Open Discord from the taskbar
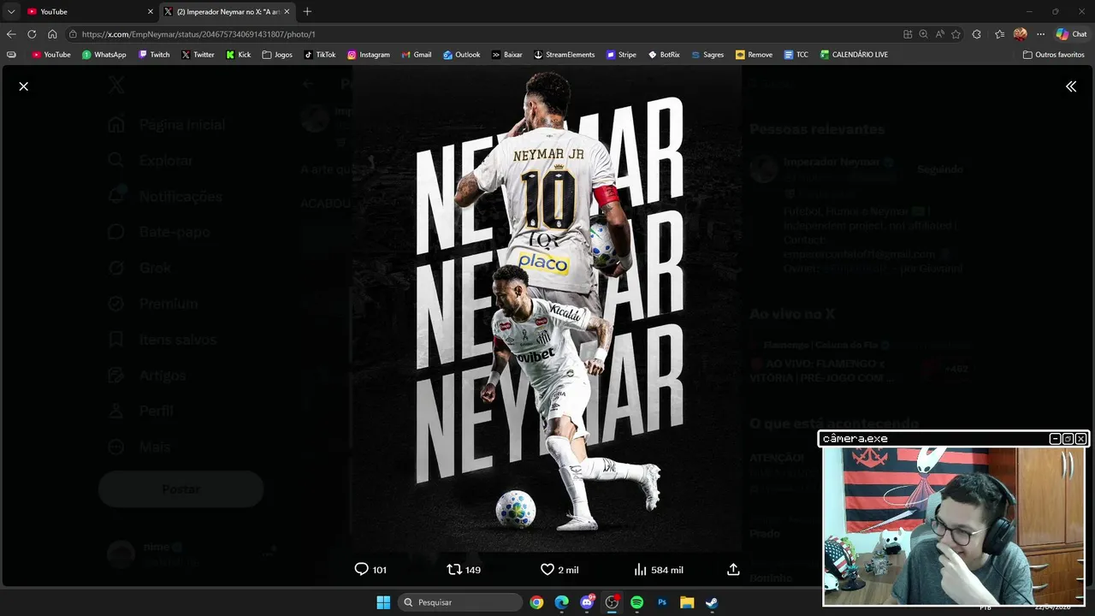The image size is (1095, 616). point(587,602)
